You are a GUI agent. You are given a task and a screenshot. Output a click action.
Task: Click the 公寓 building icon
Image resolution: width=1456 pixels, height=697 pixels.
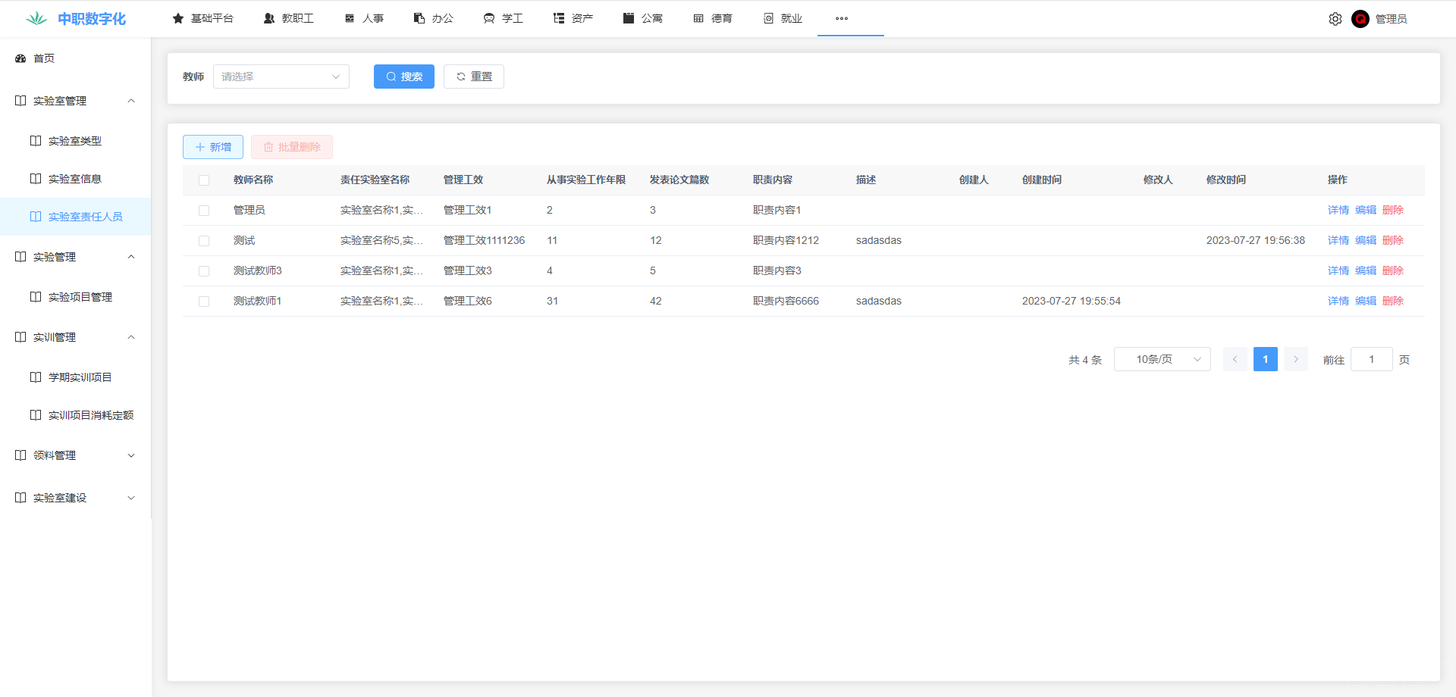coord(629,18)
